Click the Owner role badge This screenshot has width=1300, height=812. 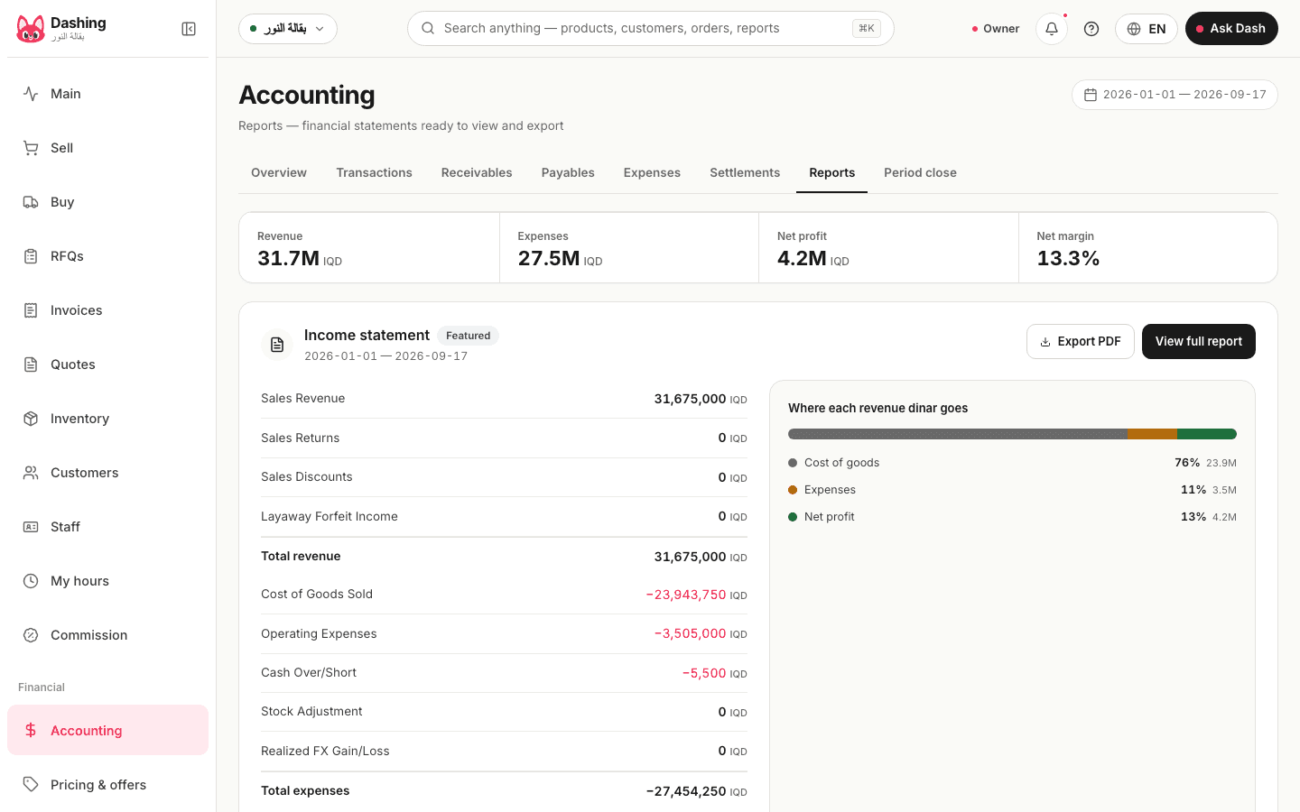(996, 29)
